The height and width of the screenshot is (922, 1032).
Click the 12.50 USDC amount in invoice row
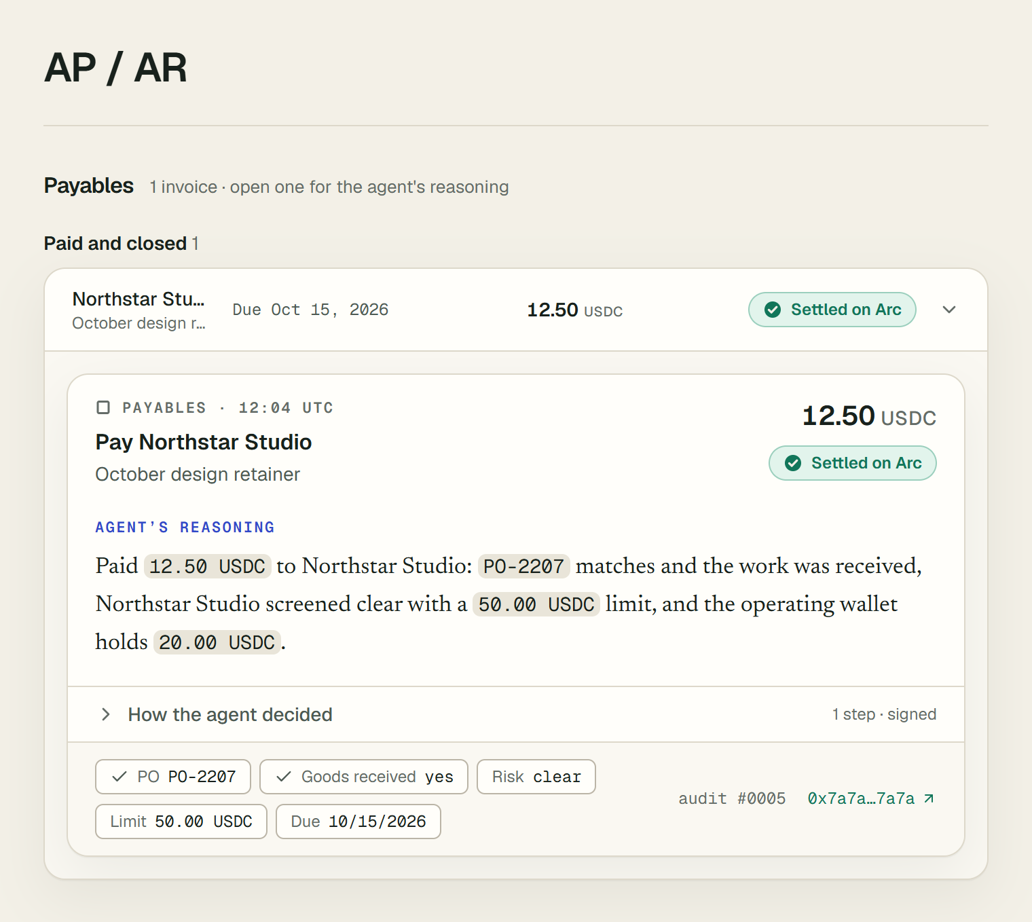click(574, 310)
